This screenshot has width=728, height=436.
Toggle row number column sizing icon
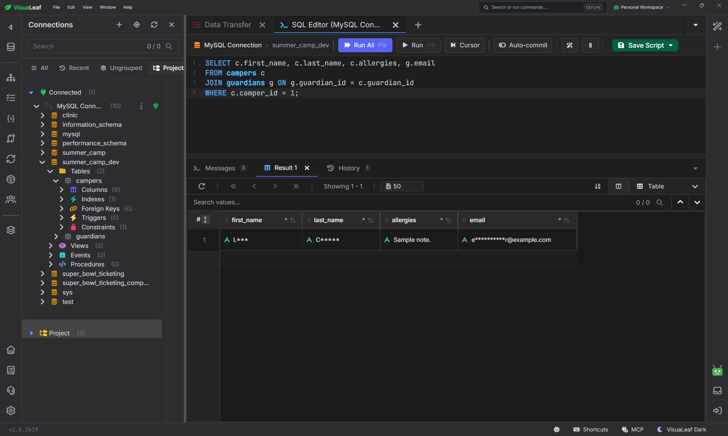click(205, 220)
